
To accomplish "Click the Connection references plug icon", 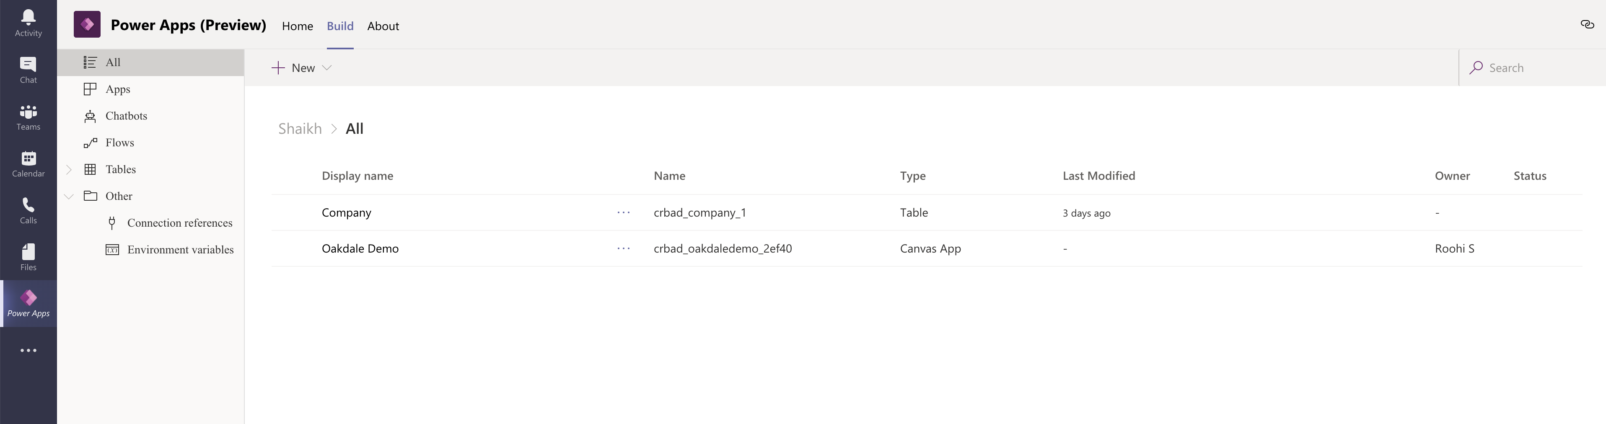I will coord(111,222).
